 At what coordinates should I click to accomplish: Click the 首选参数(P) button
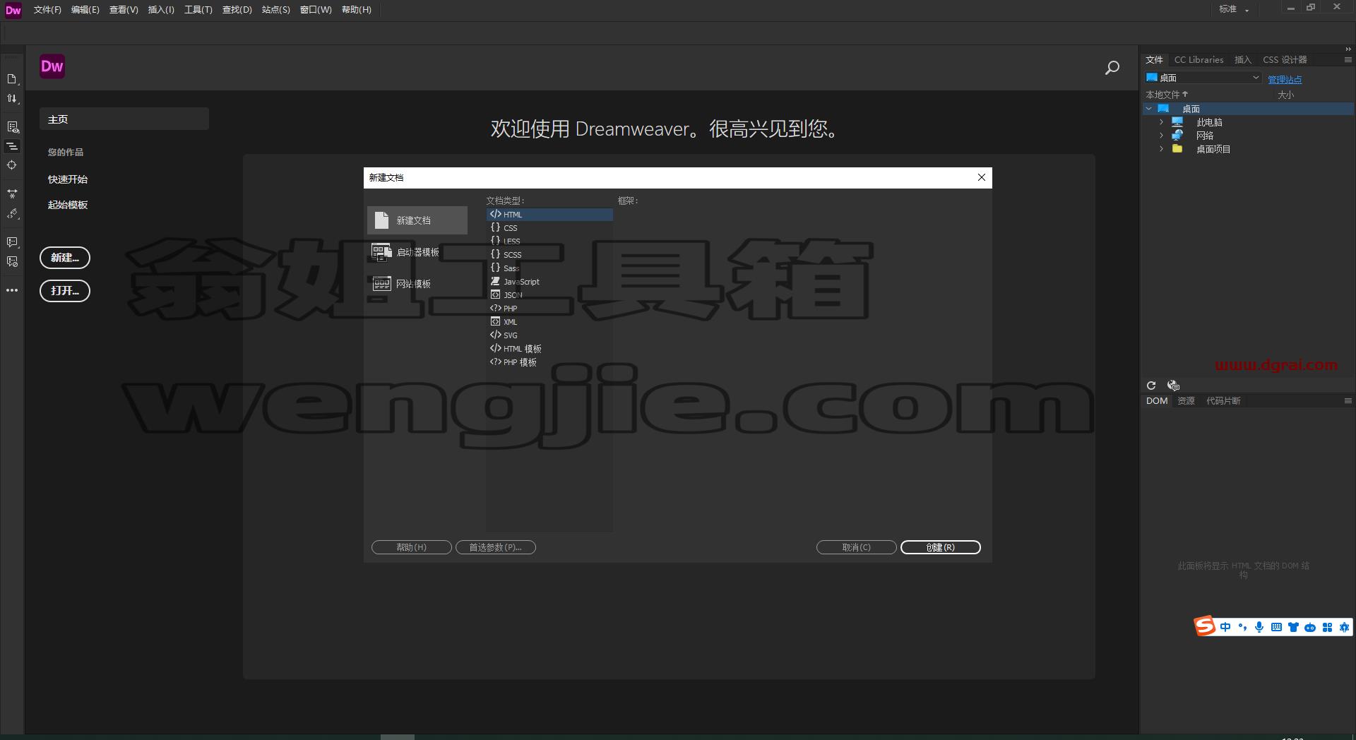pyautogui.click(x=496, y=547)
